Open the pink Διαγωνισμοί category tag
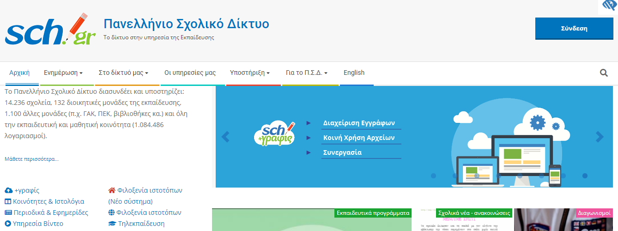Screen dimensions: 618x231 [x=594, y=213]
